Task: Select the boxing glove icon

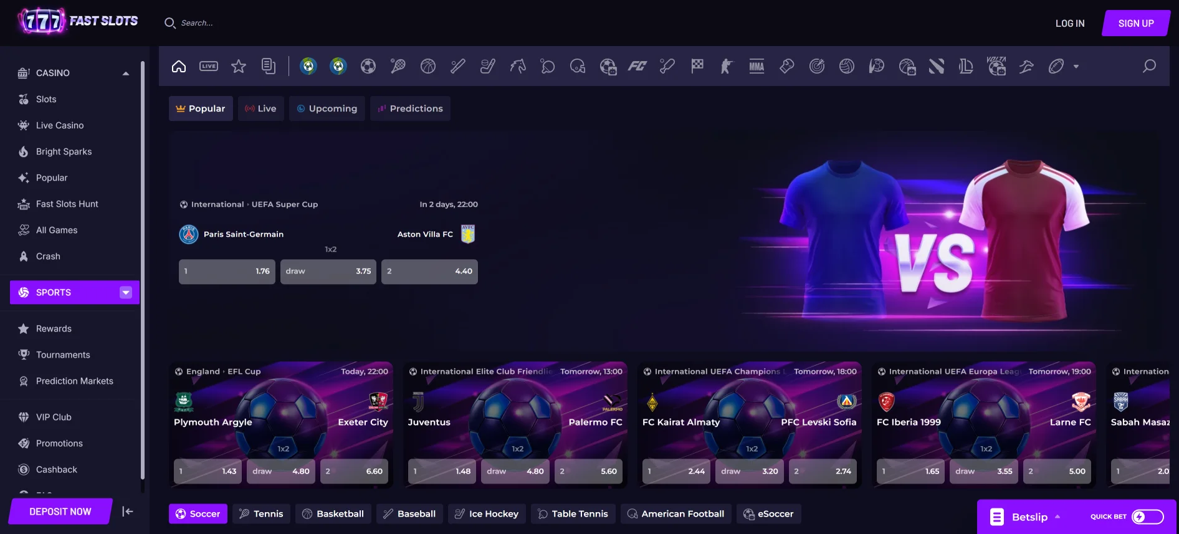Action: coord(787,66)
